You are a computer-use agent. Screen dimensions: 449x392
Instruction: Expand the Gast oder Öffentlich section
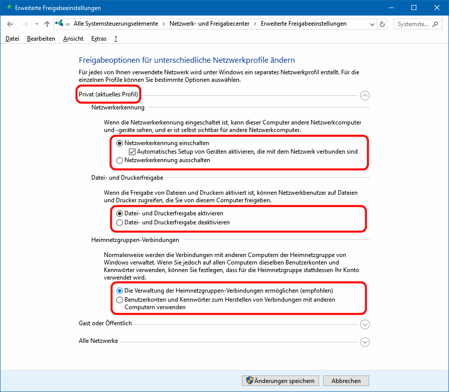[365, 324]
